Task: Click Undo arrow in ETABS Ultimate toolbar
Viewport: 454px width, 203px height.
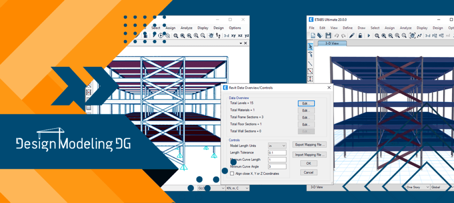Action: [x=337, y=36]
